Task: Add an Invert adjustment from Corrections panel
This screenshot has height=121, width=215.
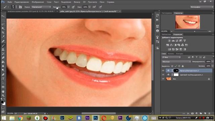Action: pyautogui.click(x=169, y=49)
